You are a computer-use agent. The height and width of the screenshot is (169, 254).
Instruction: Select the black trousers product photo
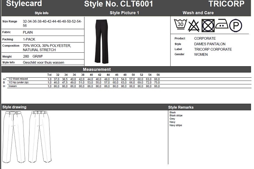pos(101,41)
